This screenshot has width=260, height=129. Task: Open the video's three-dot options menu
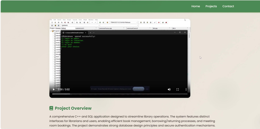[186, 89]
